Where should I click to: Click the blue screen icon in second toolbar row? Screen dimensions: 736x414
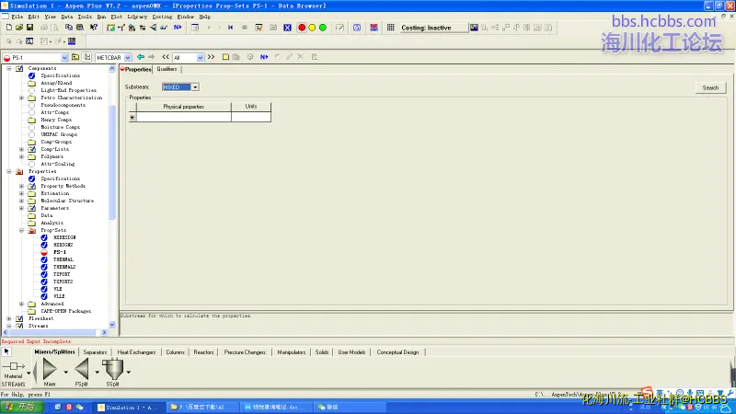point(72,41)
